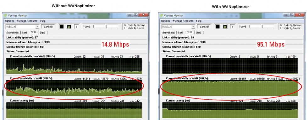Image resolution: width=308 pixels, height=120 pixels.
Task: Click the Current latency graph in the left window
Action: (x=74, y=110)
